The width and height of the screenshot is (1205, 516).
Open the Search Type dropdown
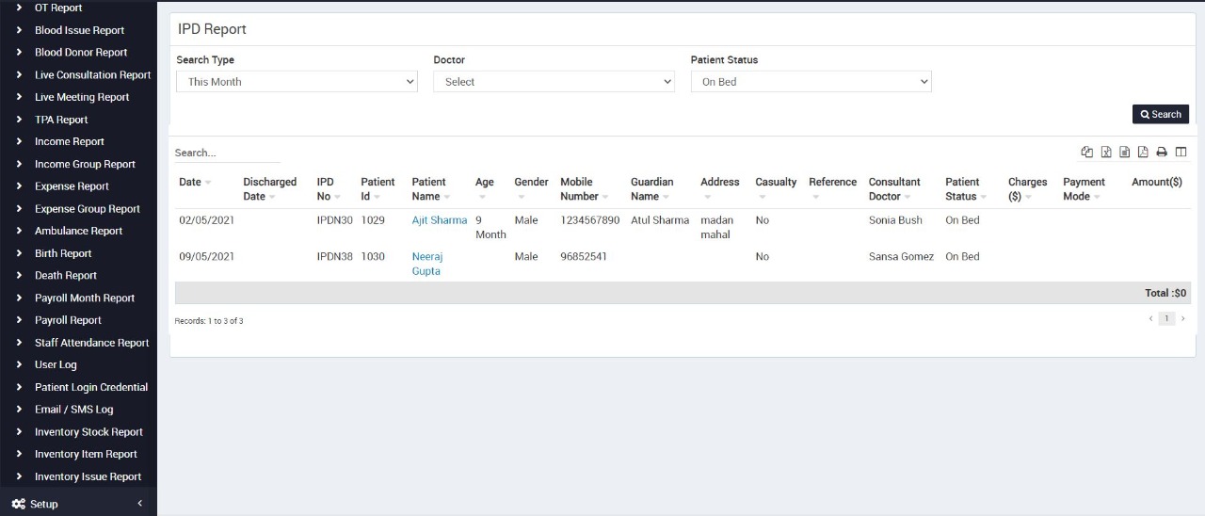tap(297, 82)
